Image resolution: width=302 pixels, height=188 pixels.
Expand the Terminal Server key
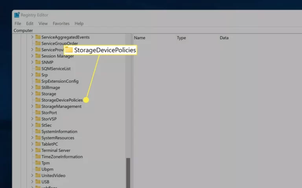(x=32, y=150)
